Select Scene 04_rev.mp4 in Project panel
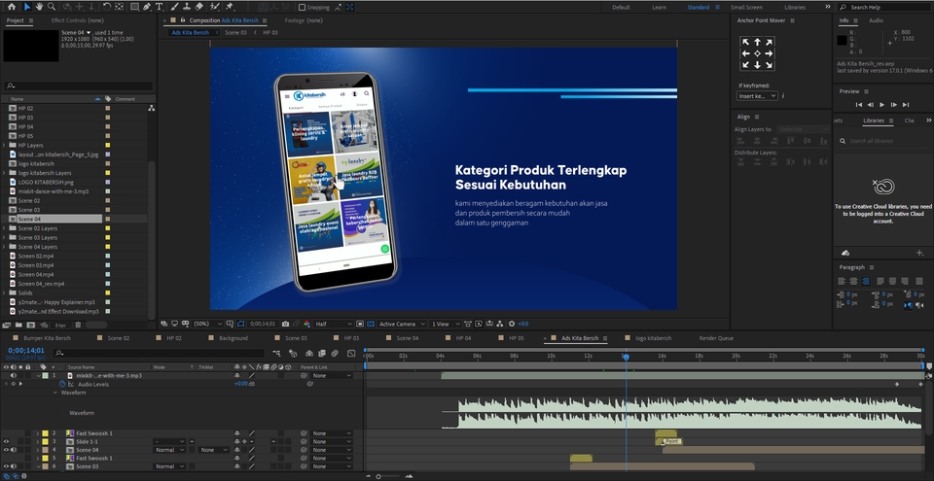The height and width of the screenshot is (481, 934). pos(41,284)
